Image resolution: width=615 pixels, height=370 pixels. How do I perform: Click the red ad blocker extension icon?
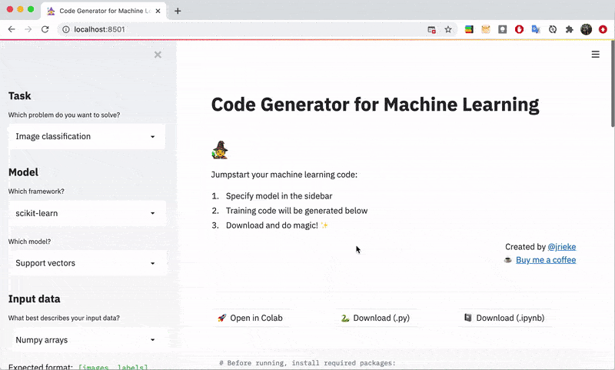(x=519, y=29)
